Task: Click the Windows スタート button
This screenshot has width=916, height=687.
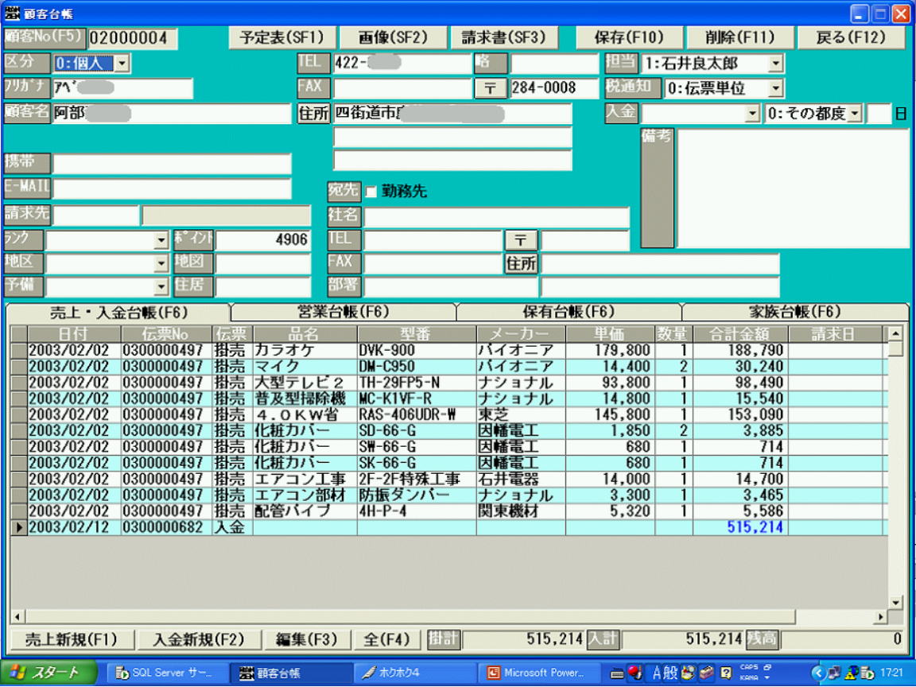Action: [x=49, y=673]
